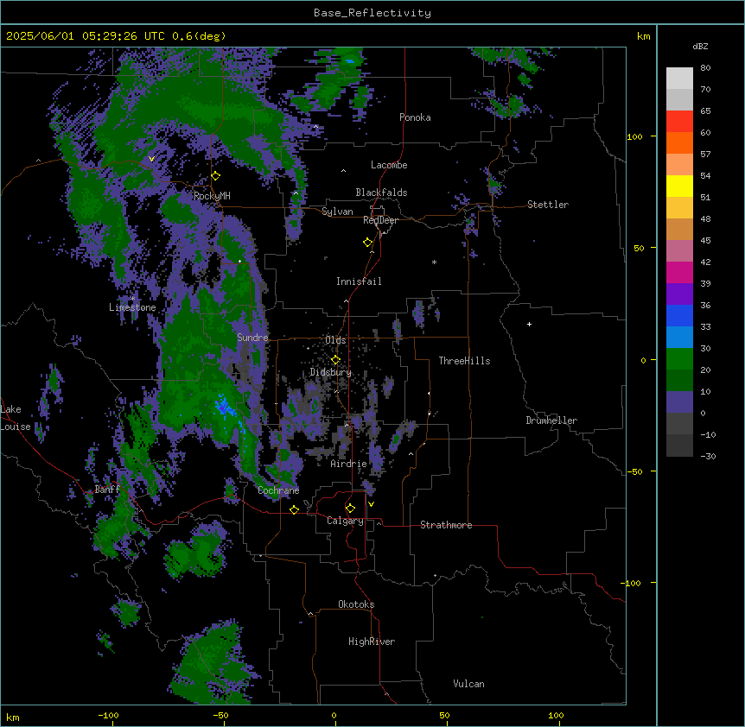Select the magenta 39–42 dBZ legend swatch
The width and height of the screenshot is (745, 727).
point(679,272)
